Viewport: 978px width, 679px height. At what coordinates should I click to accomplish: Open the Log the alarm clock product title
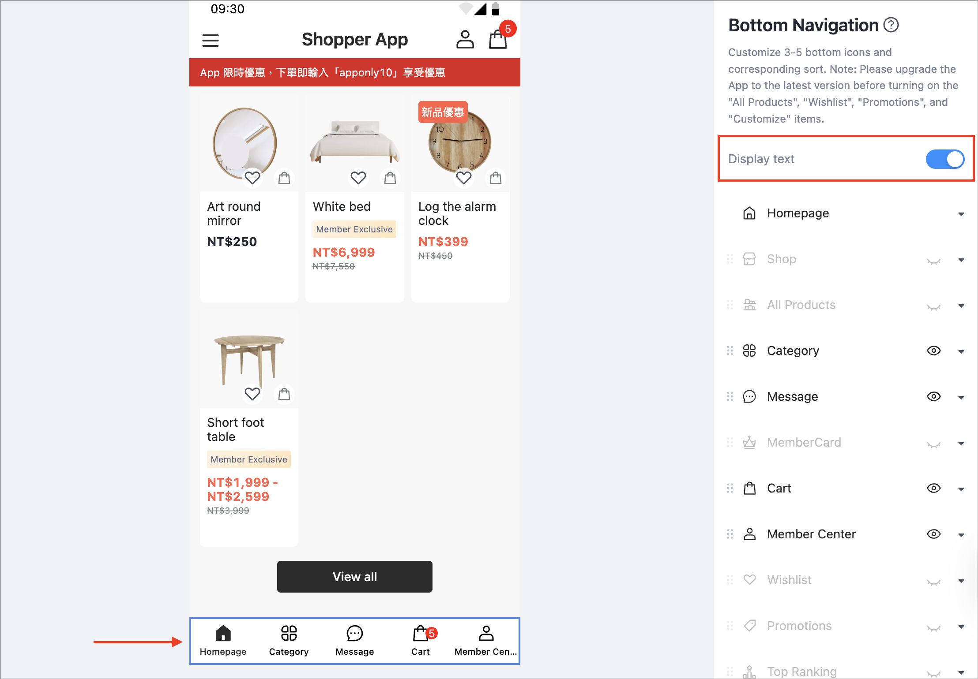point(457,213)
